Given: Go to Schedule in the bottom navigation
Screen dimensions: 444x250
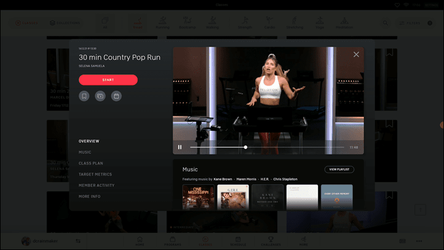Looking at the screenshot, I should tap(238, 241).
